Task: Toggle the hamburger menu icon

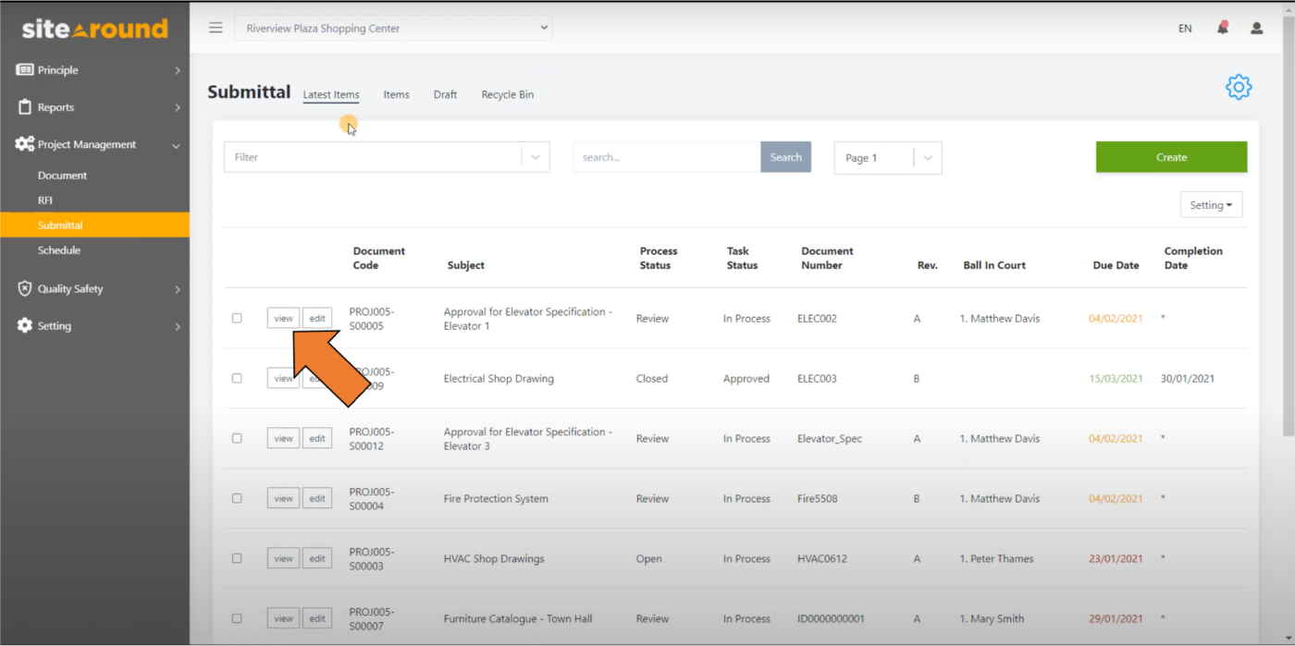Action: point(216,28)
